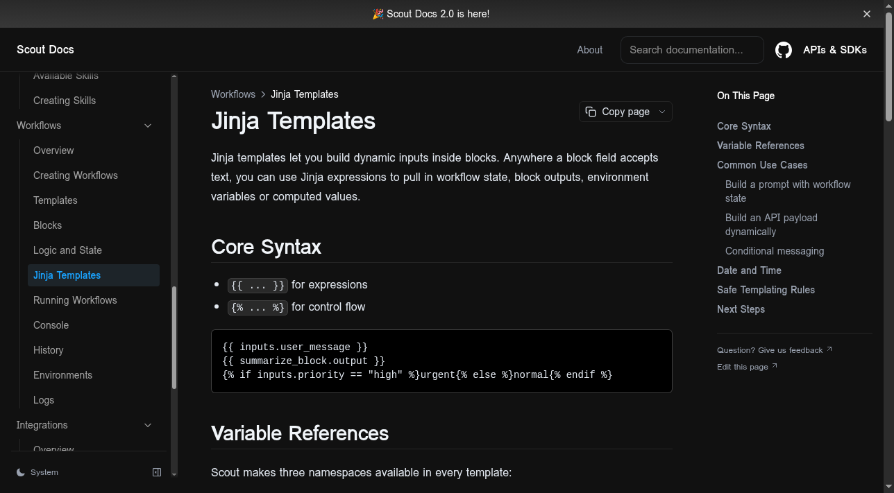Click the sidebar scrollbar thumb
This screenshot has width=894, height=493.
coord(174,338)
